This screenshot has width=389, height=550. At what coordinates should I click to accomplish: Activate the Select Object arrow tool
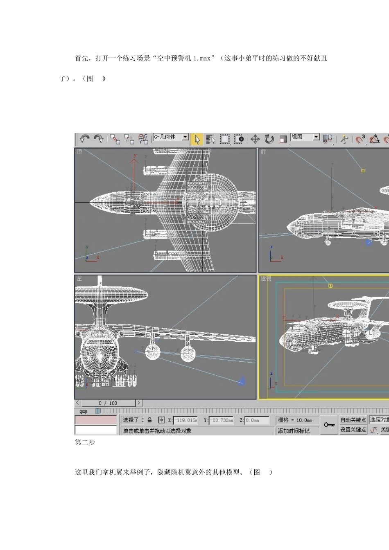coord(197,139)
